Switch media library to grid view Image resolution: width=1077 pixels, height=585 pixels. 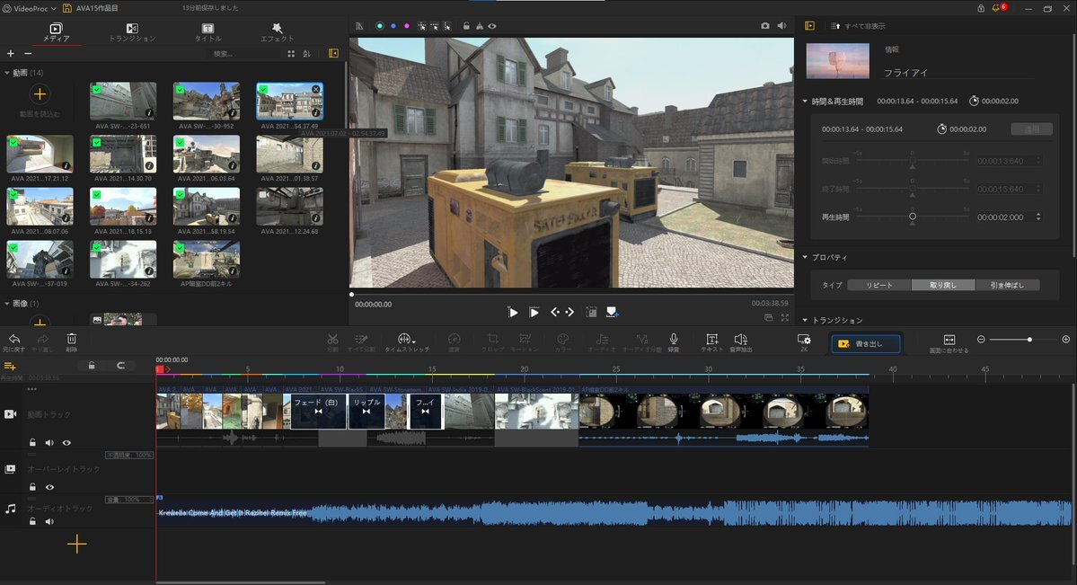click(291, 54)
